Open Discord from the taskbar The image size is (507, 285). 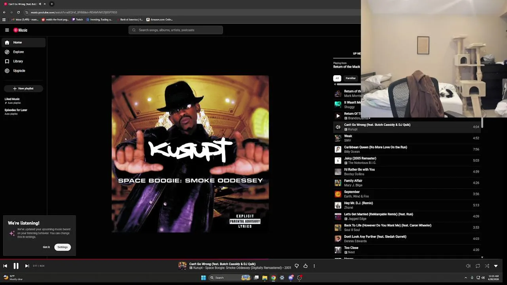291,277
